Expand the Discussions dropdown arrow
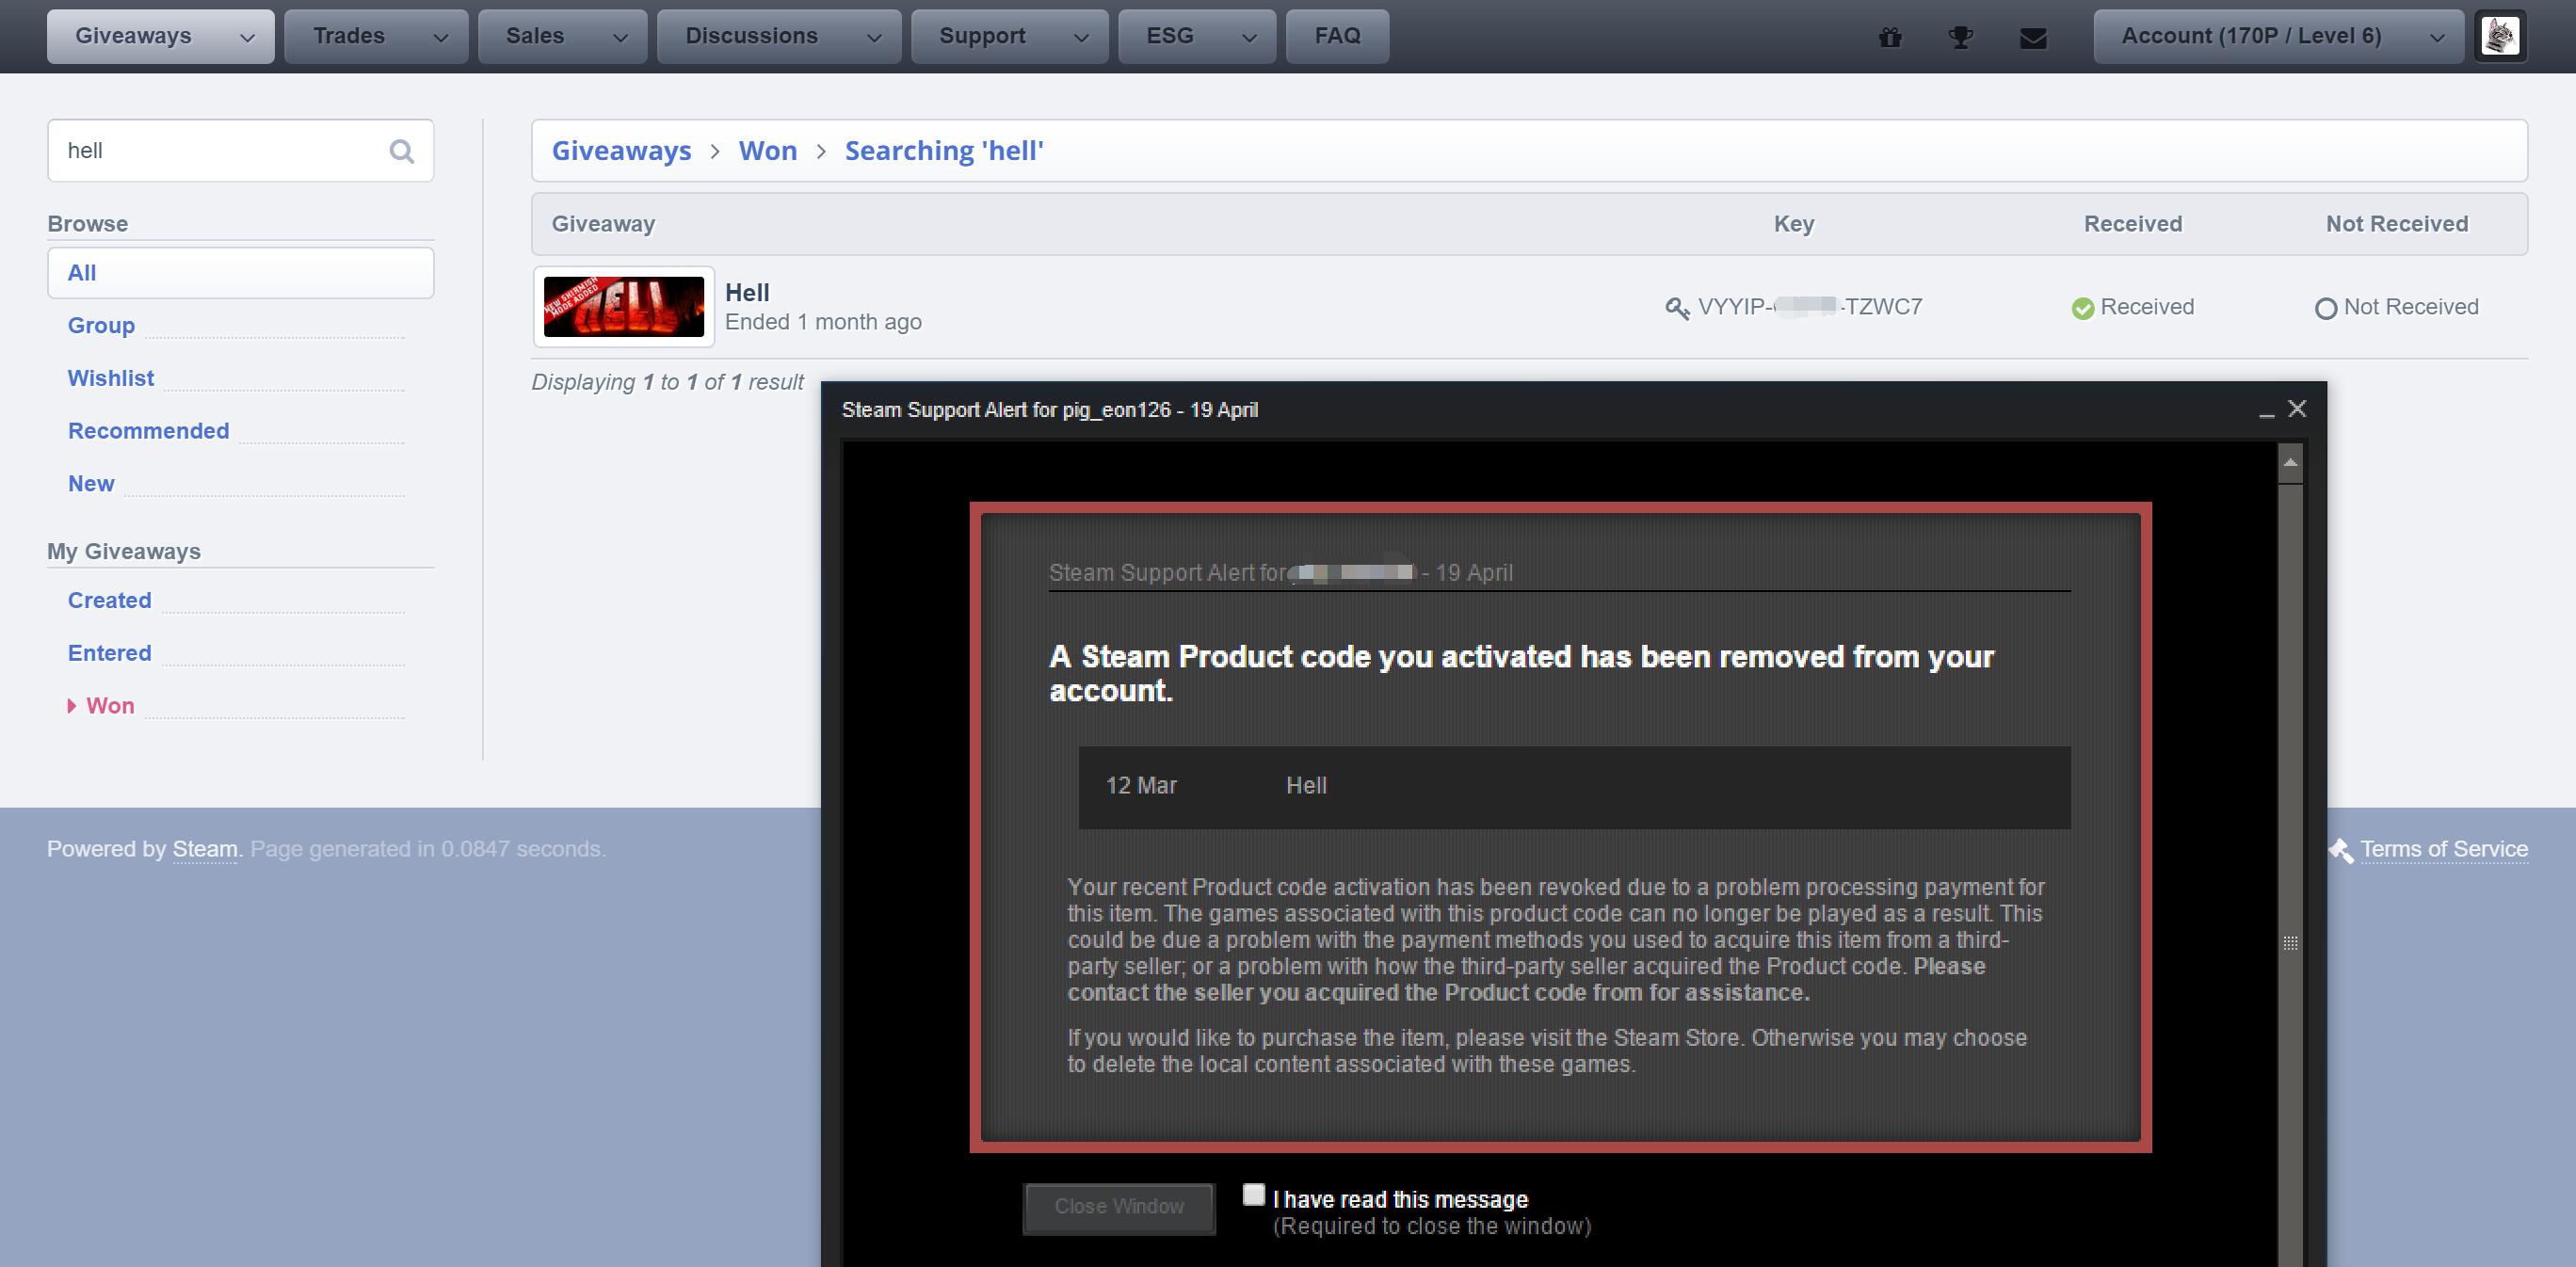The width and height of the screenshot is (2576, 1267). point(874,38)
